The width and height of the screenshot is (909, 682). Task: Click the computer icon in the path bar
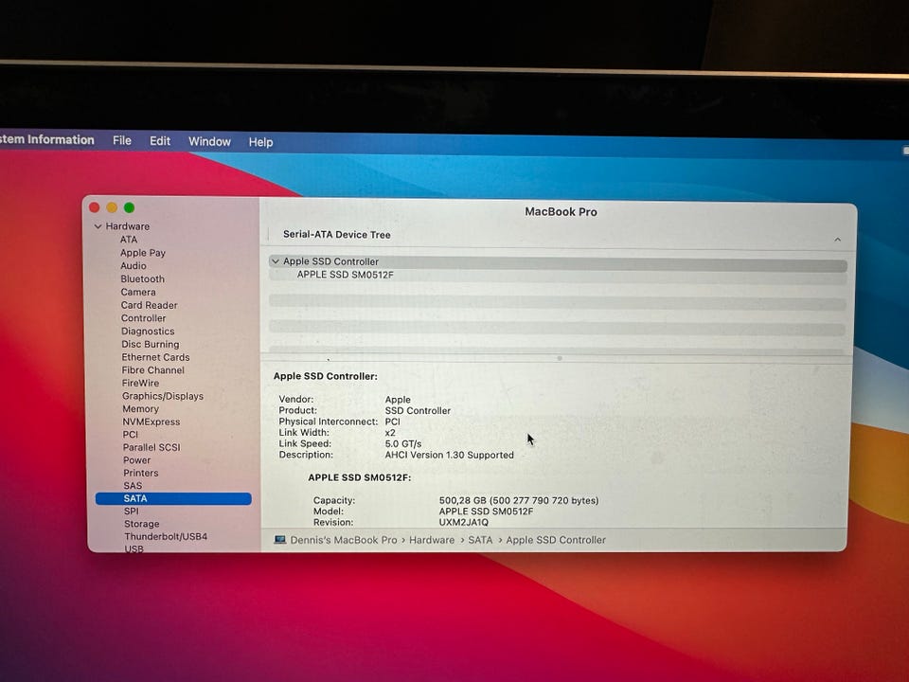280,540
